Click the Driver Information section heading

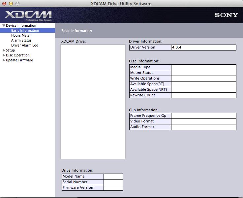(145, 41)
